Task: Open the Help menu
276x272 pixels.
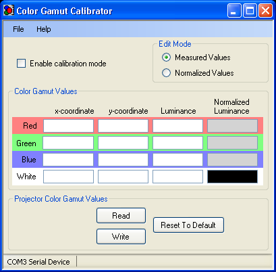Action: tap(44, 29)
